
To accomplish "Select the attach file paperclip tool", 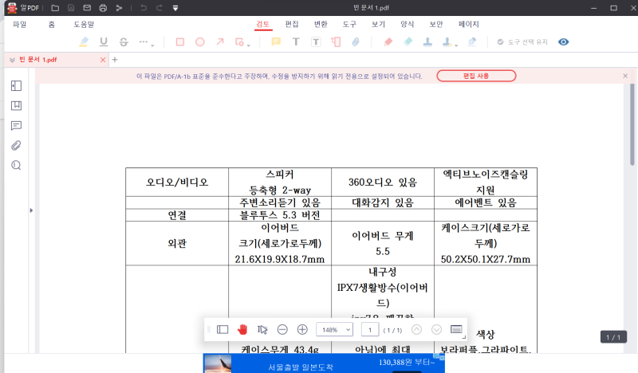I will [356, 42].
